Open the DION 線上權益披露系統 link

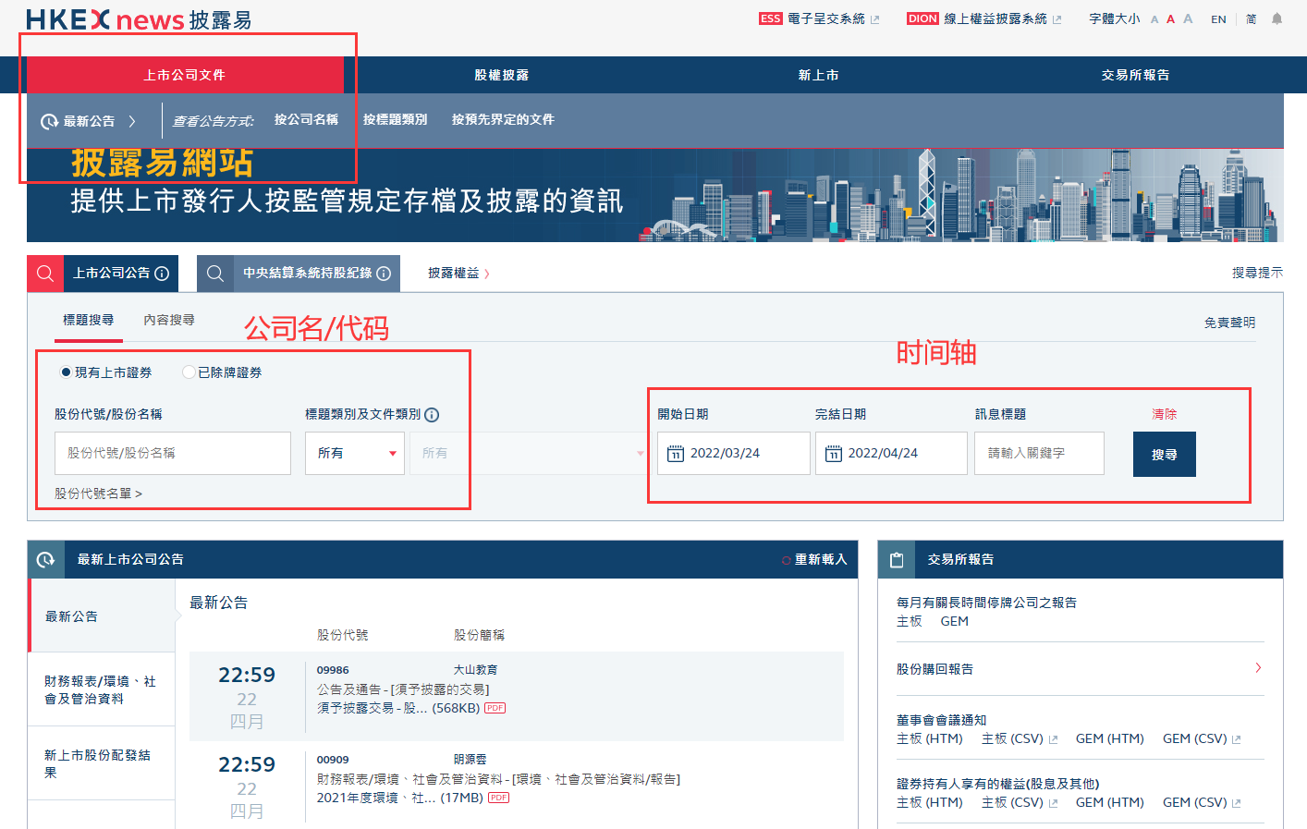[984, 18]
